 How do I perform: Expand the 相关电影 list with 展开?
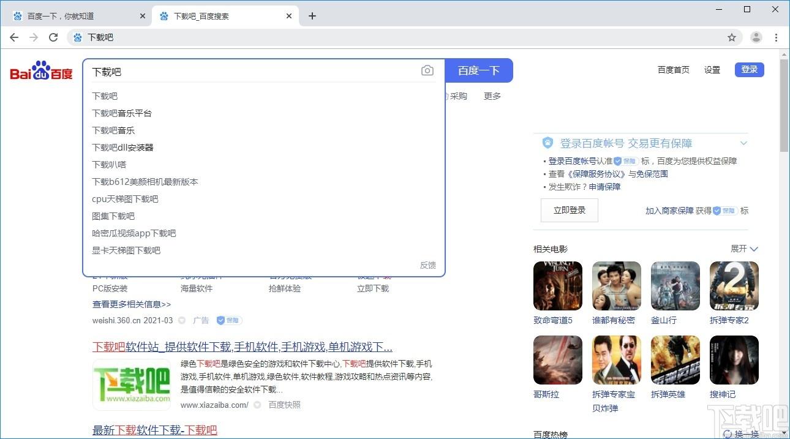(744, 249)
